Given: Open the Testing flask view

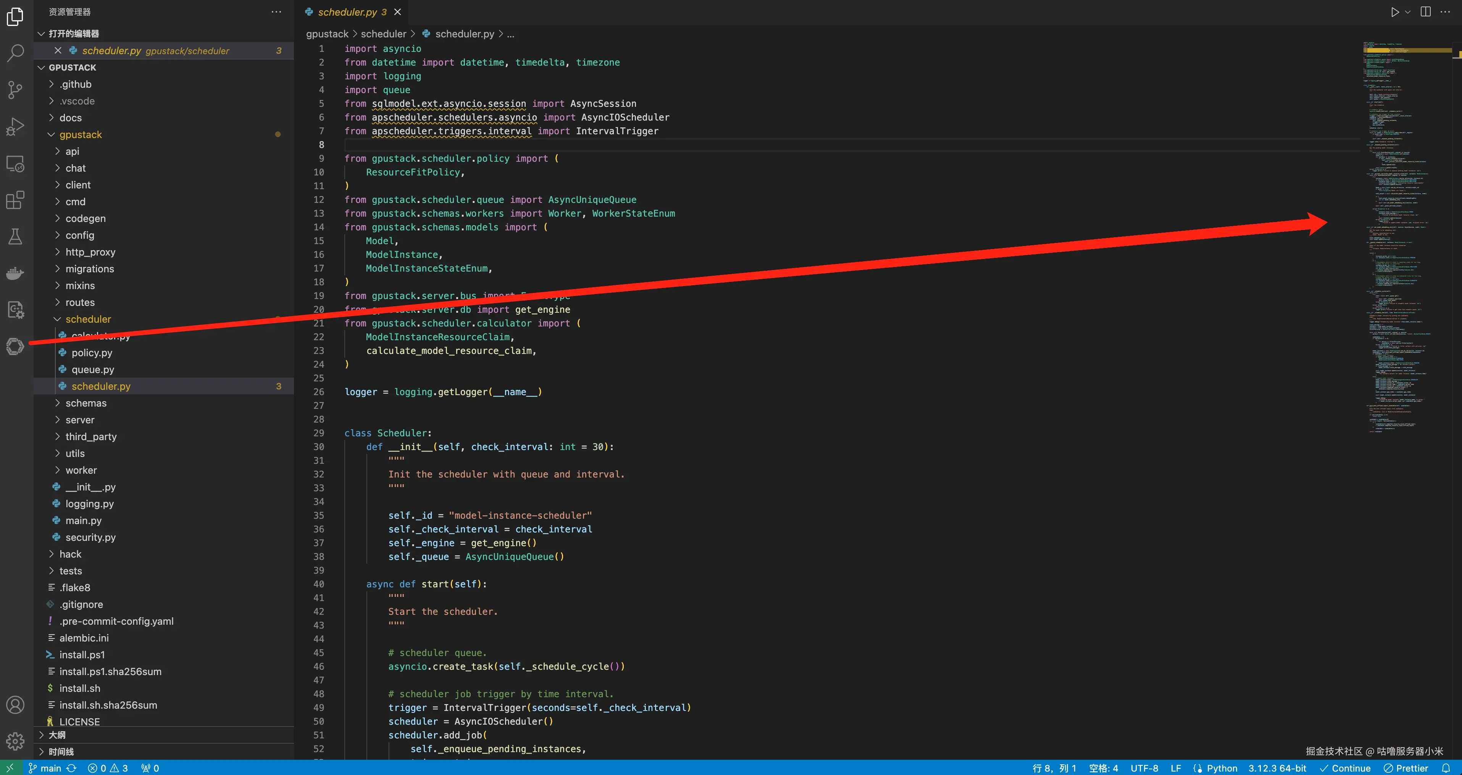Looking at the screenshot, I should tap(15, 236).
